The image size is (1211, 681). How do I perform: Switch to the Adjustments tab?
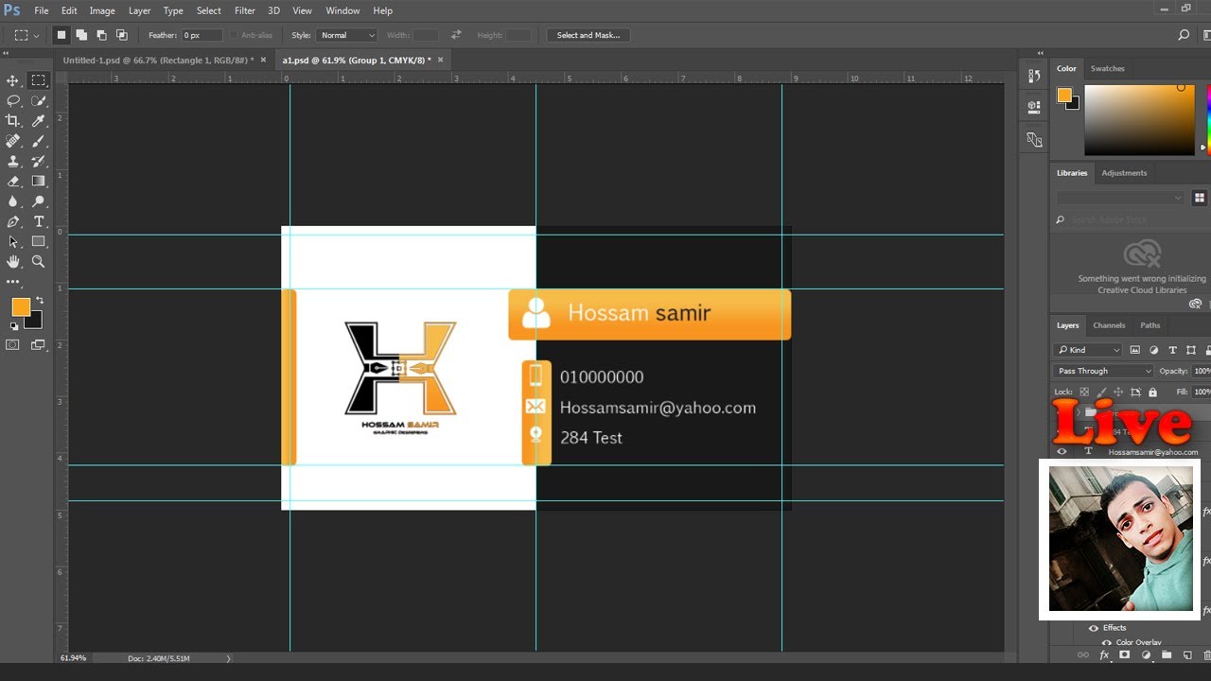point(1124,173)
